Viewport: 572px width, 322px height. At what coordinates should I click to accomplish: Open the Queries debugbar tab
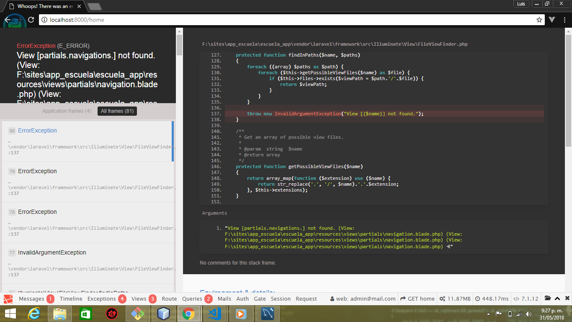coord(197,299)
